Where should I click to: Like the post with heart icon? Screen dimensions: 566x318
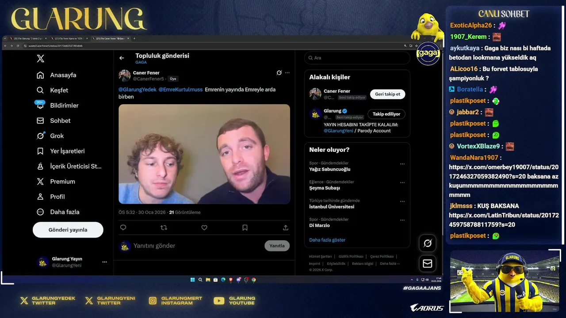click(204, 227)
